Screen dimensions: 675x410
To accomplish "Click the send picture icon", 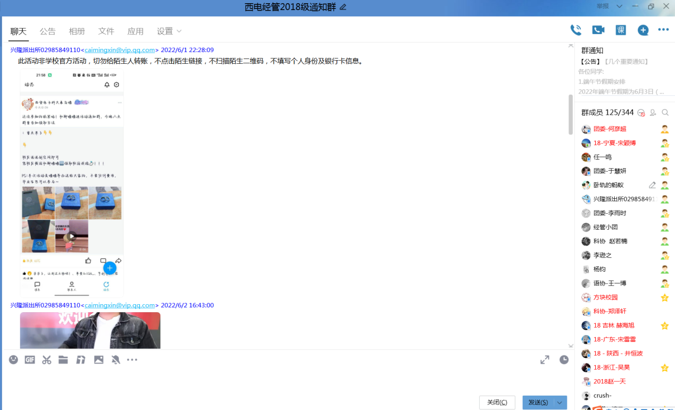I will pyautogui.click(x=98, y=360).
